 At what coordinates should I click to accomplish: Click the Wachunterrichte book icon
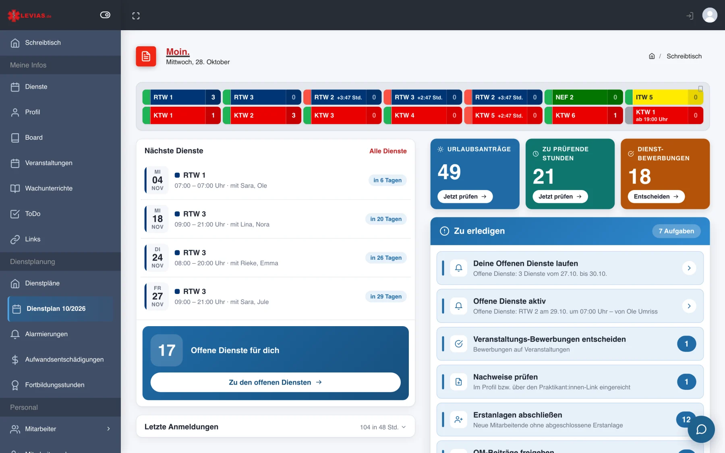tap(15, 188)
